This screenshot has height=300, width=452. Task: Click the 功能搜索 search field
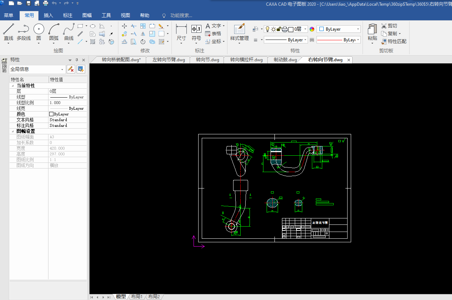click(x=181, y=15)
